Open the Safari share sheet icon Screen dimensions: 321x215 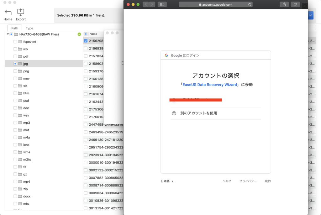pyautogui.click(x=284, y=4)
